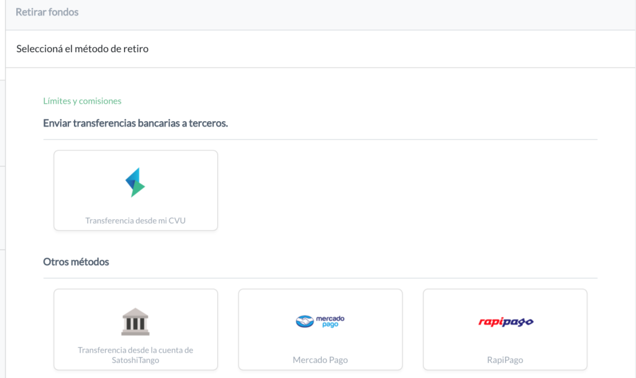Viewport: 636px width, 378px height.
Task: Click the Seleccioná el método de retiro heading
Action: pyautogui.click(x=83, y=48)
